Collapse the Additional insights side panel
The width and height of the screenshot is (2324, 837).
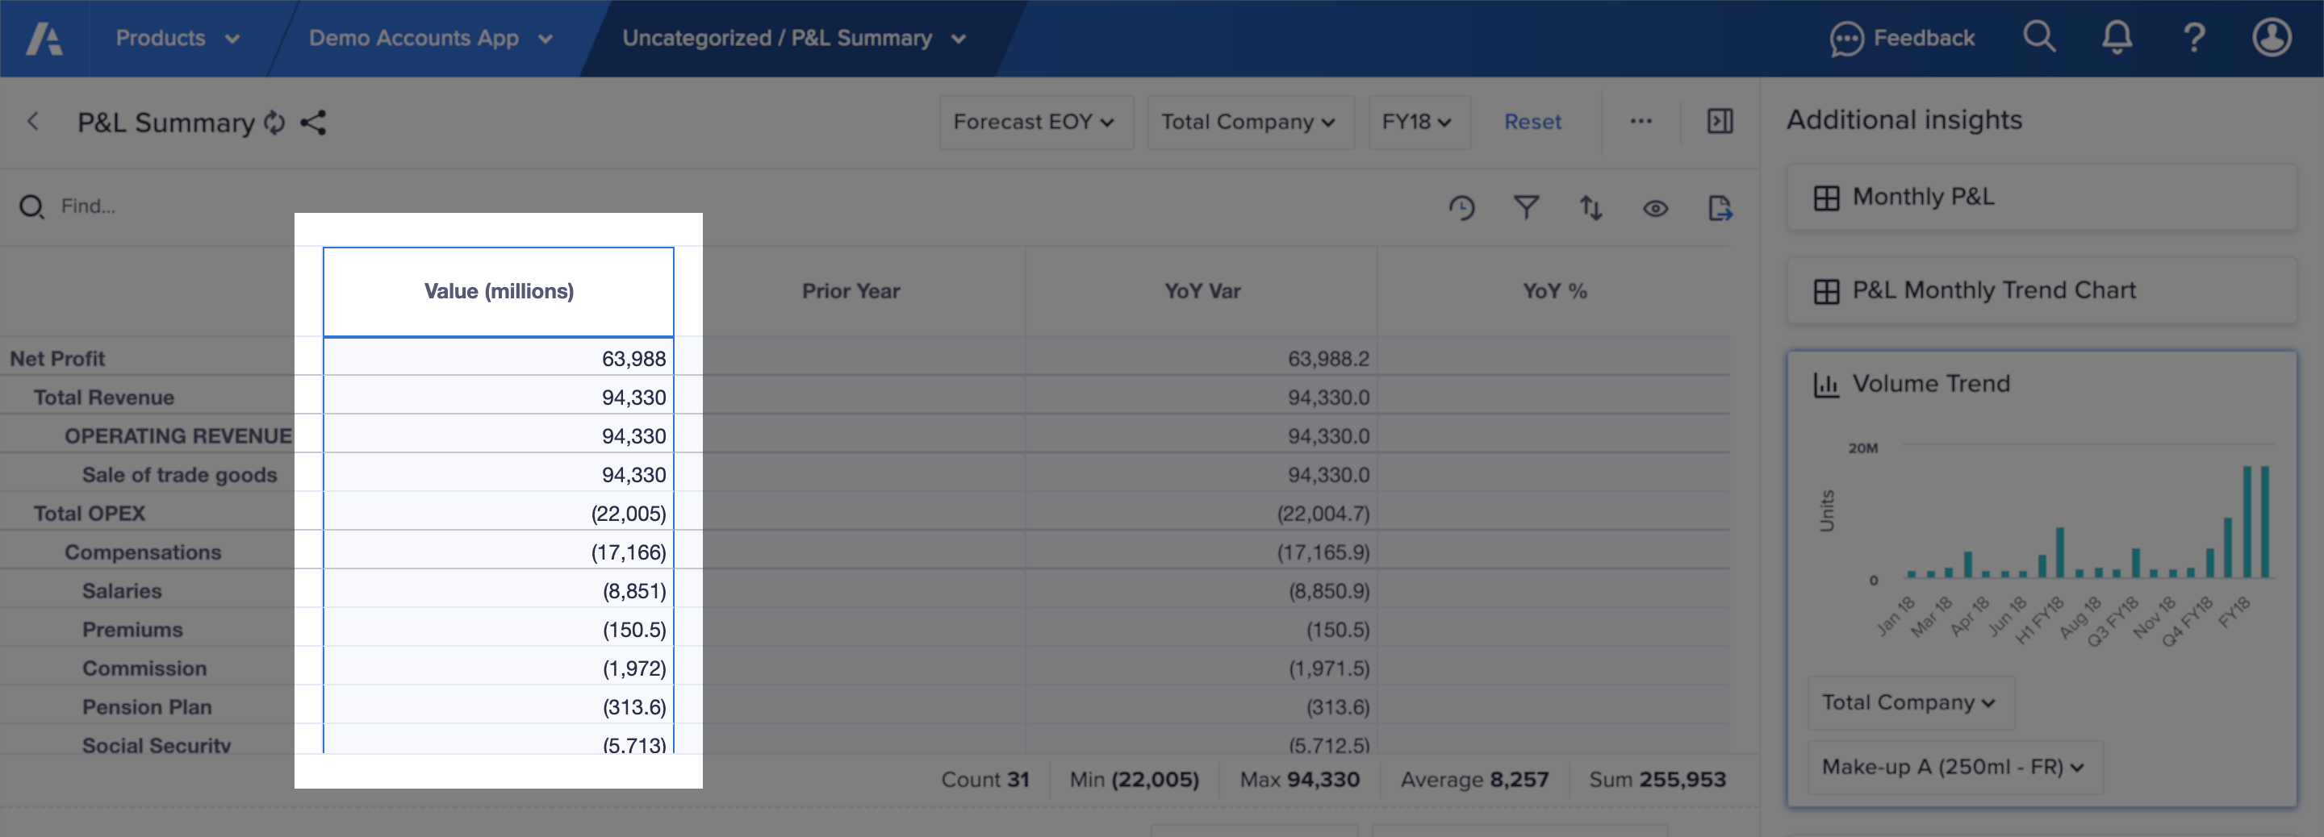(x=1720, y=122)
